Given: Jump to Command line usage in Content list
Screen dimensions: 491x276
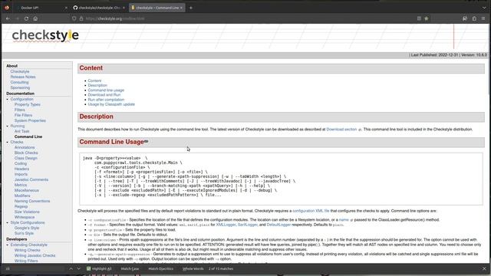Looking at the screenshot, I should coord(106,90).
